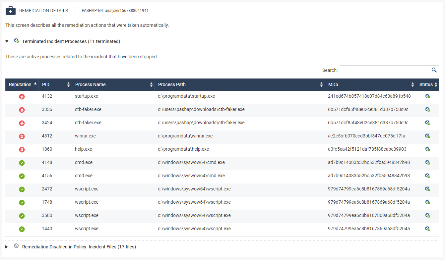
Task: Click benign reputation icon for PID 3580
Action: click(22, 216)
